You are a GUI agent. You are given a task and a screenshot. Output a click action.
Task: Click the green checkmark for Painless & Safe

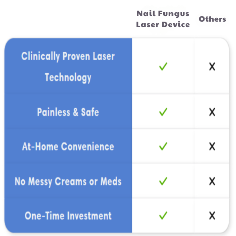163,112
